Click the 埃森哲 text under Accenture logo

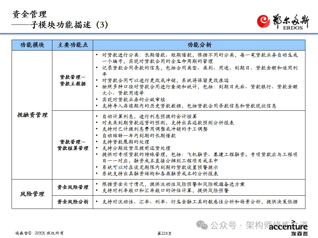pyautogui.click(x=299, y=234)
